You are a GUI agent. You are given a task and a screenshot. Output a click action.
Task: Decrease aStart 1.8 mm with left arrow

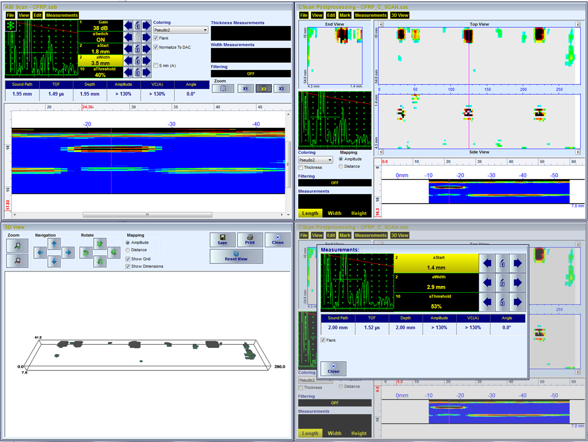(x=128, y=49)
